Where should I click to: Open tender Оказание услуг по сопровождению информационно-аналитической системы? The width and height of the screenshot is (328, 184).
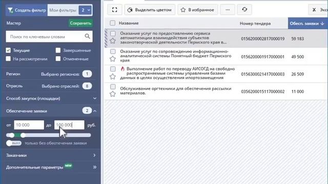point(176,56)
